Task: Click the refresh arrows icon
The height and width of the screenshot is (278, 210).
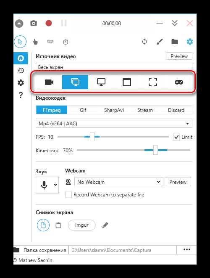Action: (x=144, y=42)
